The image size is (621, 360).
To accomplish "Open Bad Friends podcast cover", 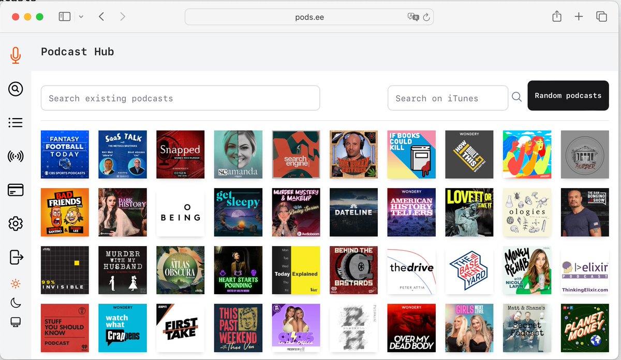I will coord(65,212).
